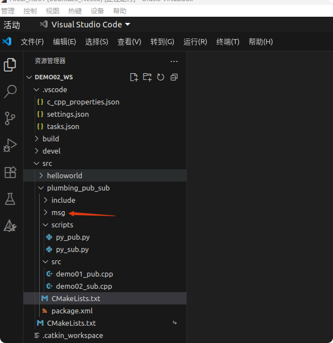Expand the build folder
Image resolution: width=333 pixels, height=343 pixels.
tap(36, 139)
